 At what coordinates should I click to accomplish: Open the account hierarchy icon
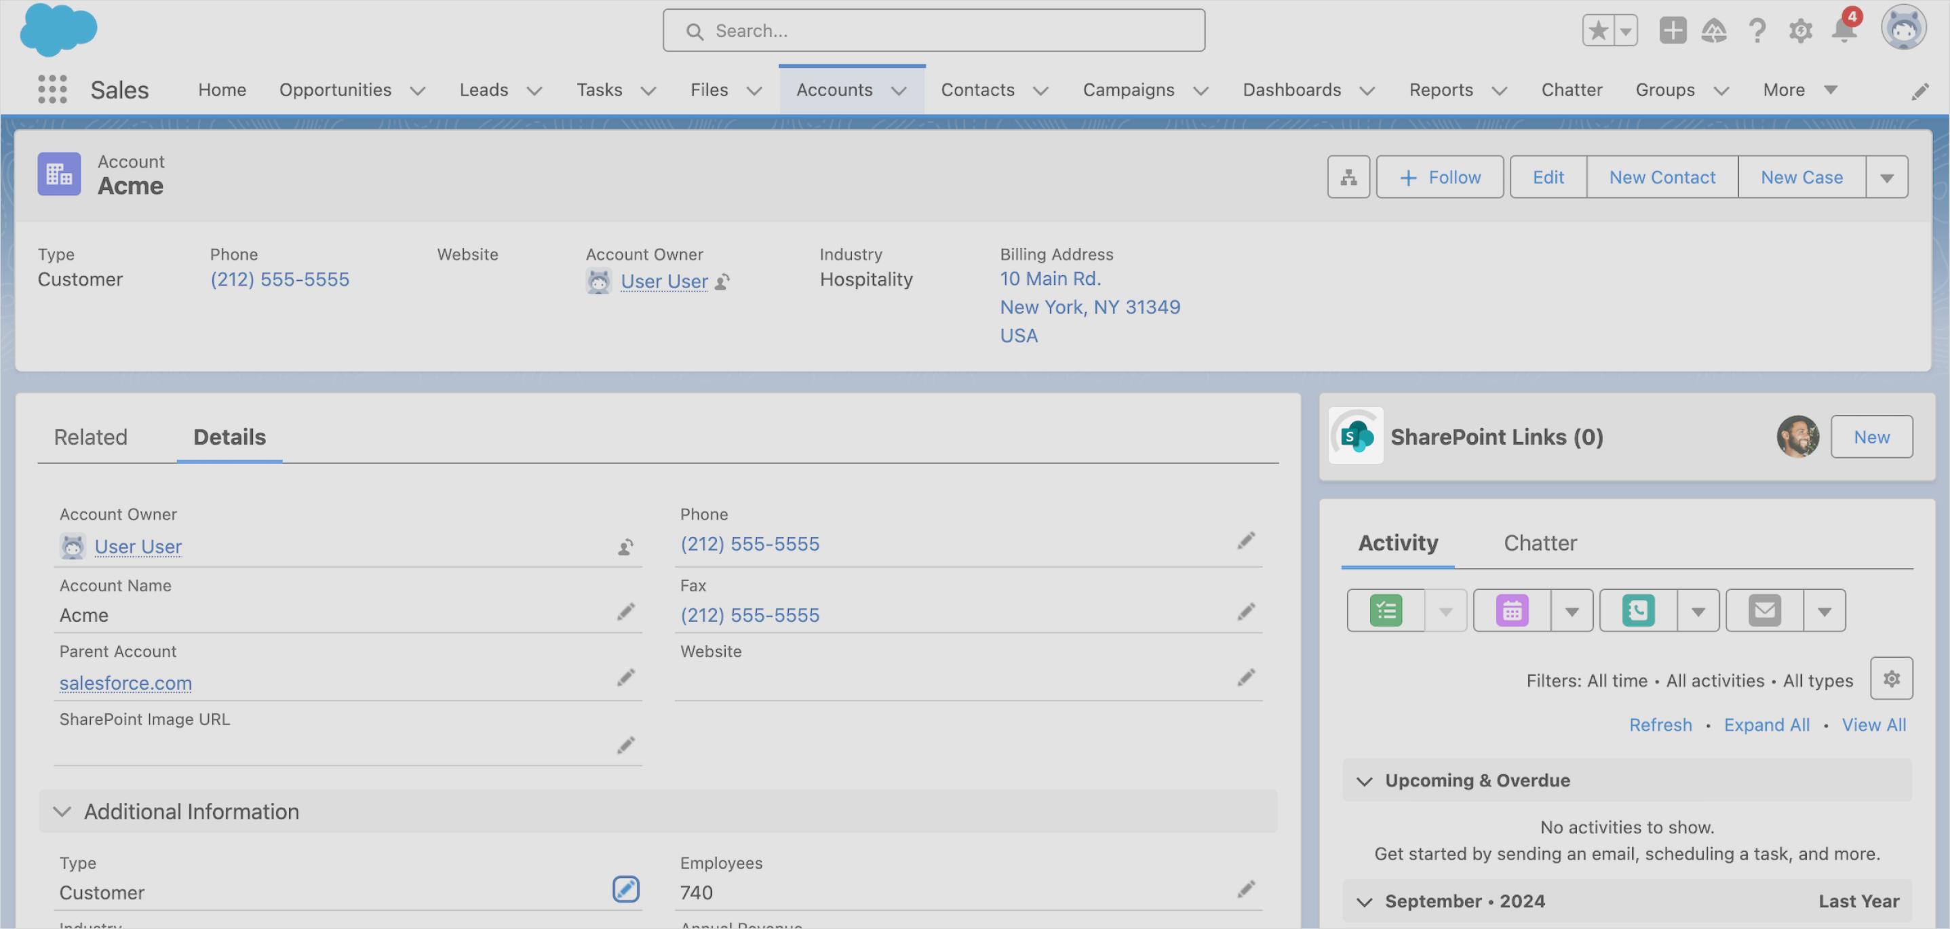[x=1348, y=177]
